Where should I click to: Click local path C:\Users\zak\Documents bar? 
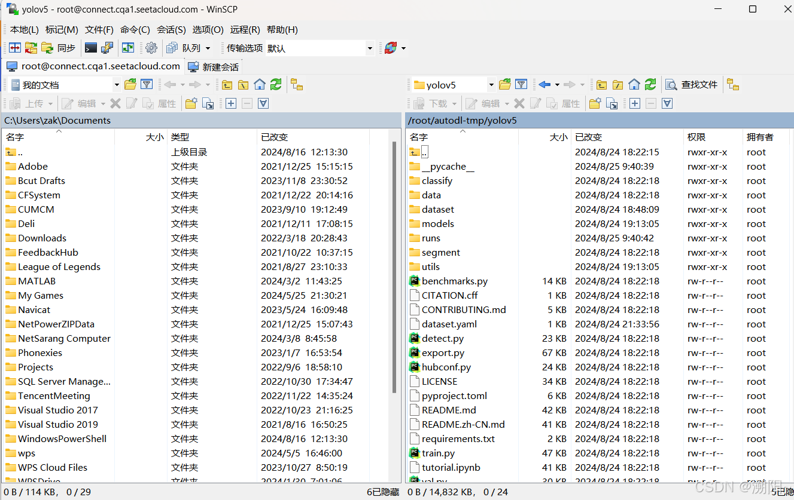click(x=201, y=120)
